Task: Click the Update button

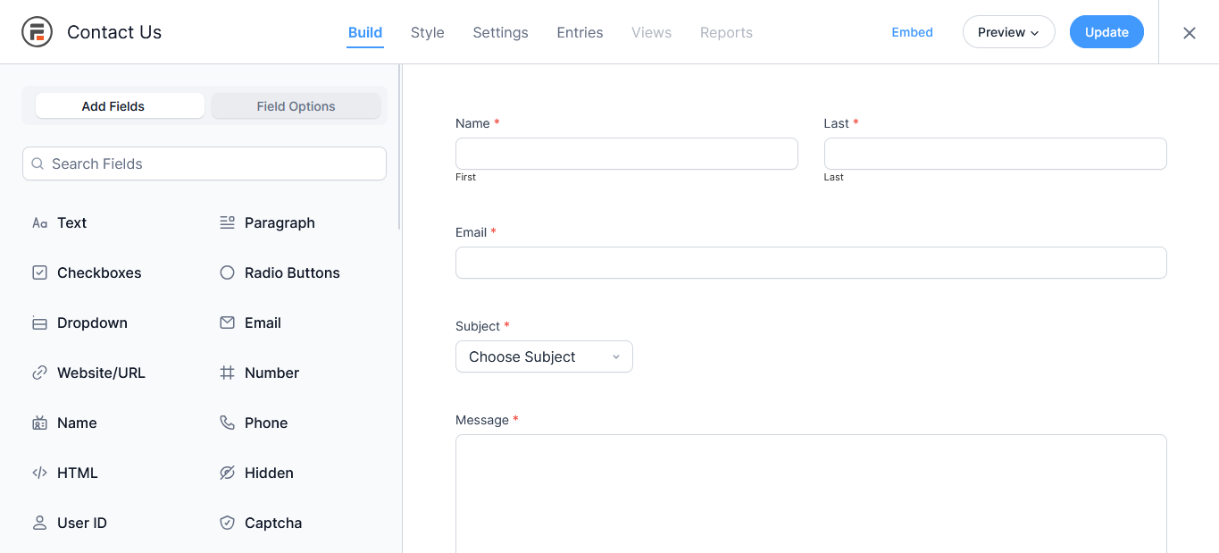Action: (x=1106, y=32)
